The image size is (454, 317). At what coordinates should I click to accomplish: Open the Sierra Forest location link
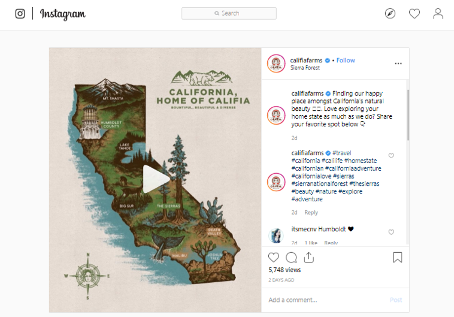[x=305, y=68]
